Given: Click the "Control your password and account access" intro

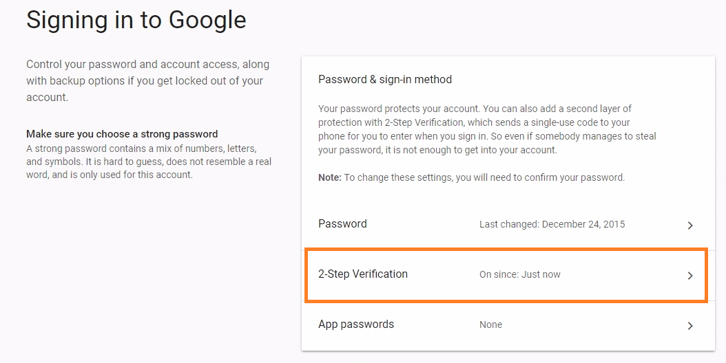Looking at the screenshot, I should tap(147, 65).
